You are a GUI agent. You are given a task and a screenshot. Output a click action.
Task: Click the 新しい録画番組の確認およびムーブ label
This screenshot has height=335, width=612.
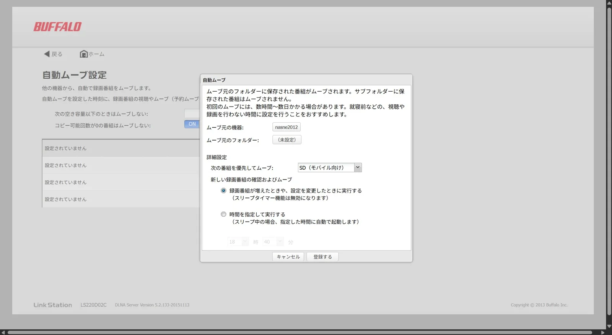[251, 180]
